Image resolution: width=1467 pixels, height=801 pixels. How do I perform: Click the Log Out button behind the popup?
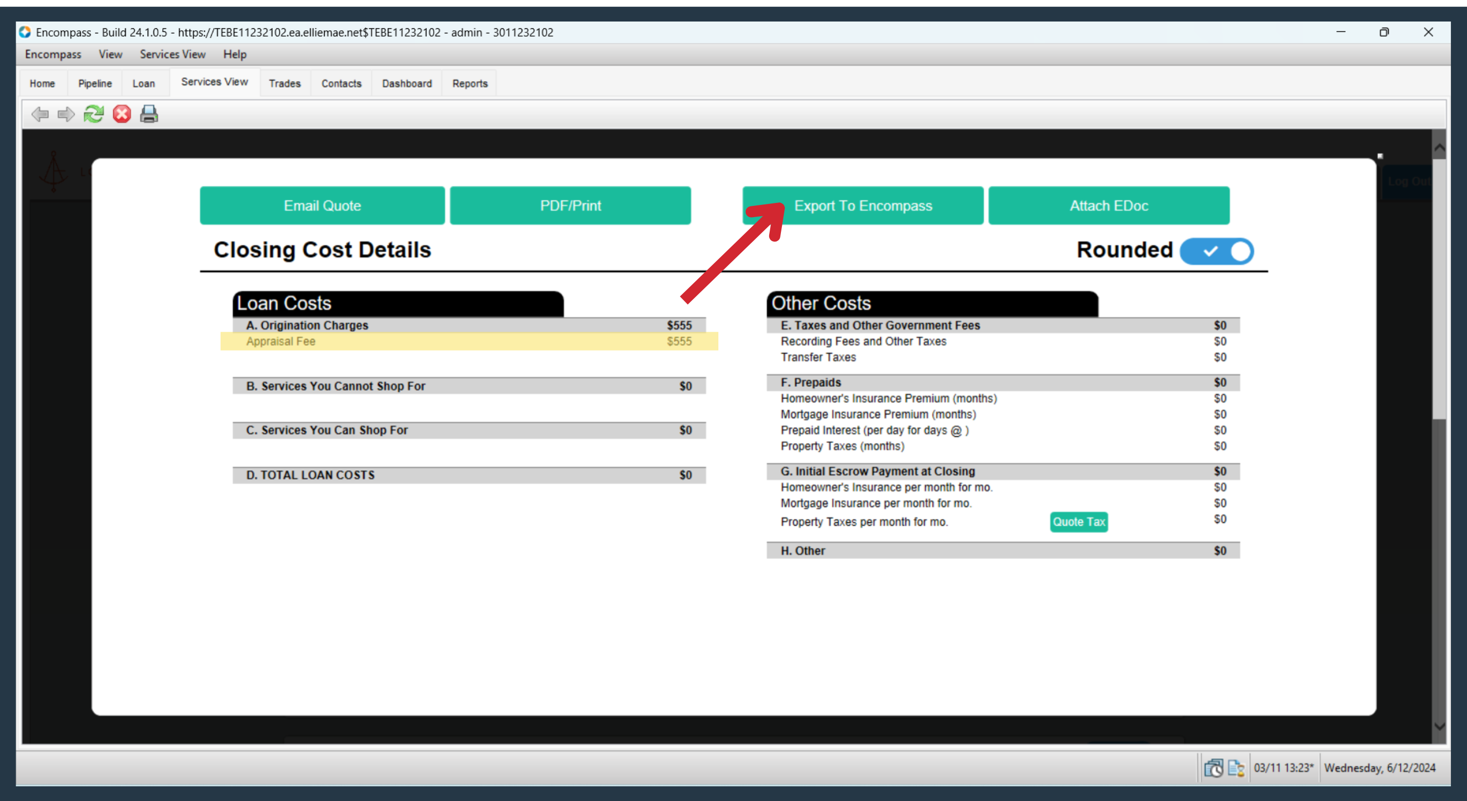pyautogui.click(x=1408, y=182)
